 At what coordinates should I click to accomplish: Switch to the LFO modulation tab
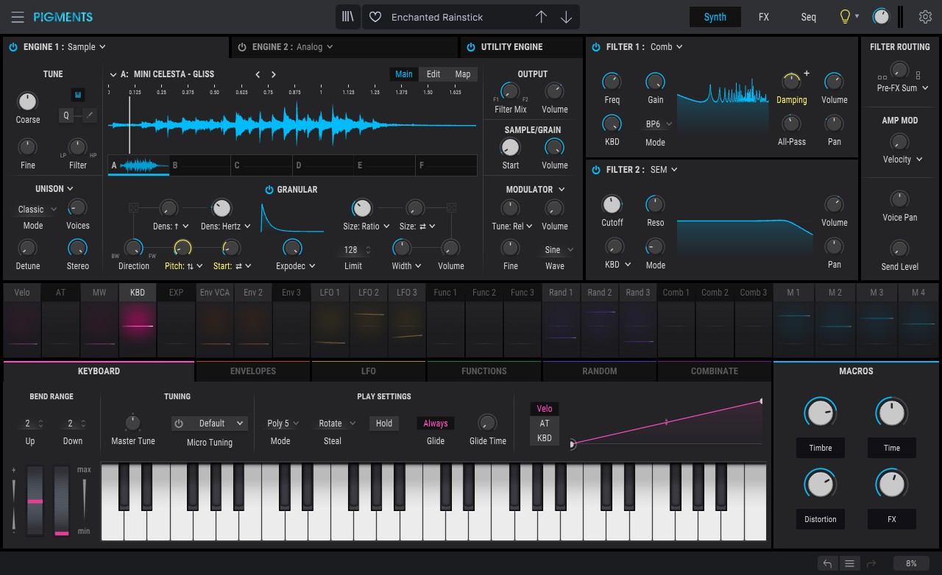point(369,371)
